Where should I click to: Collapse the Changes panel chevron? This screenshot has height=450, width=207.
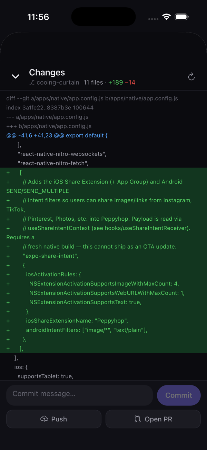point(16,77)
